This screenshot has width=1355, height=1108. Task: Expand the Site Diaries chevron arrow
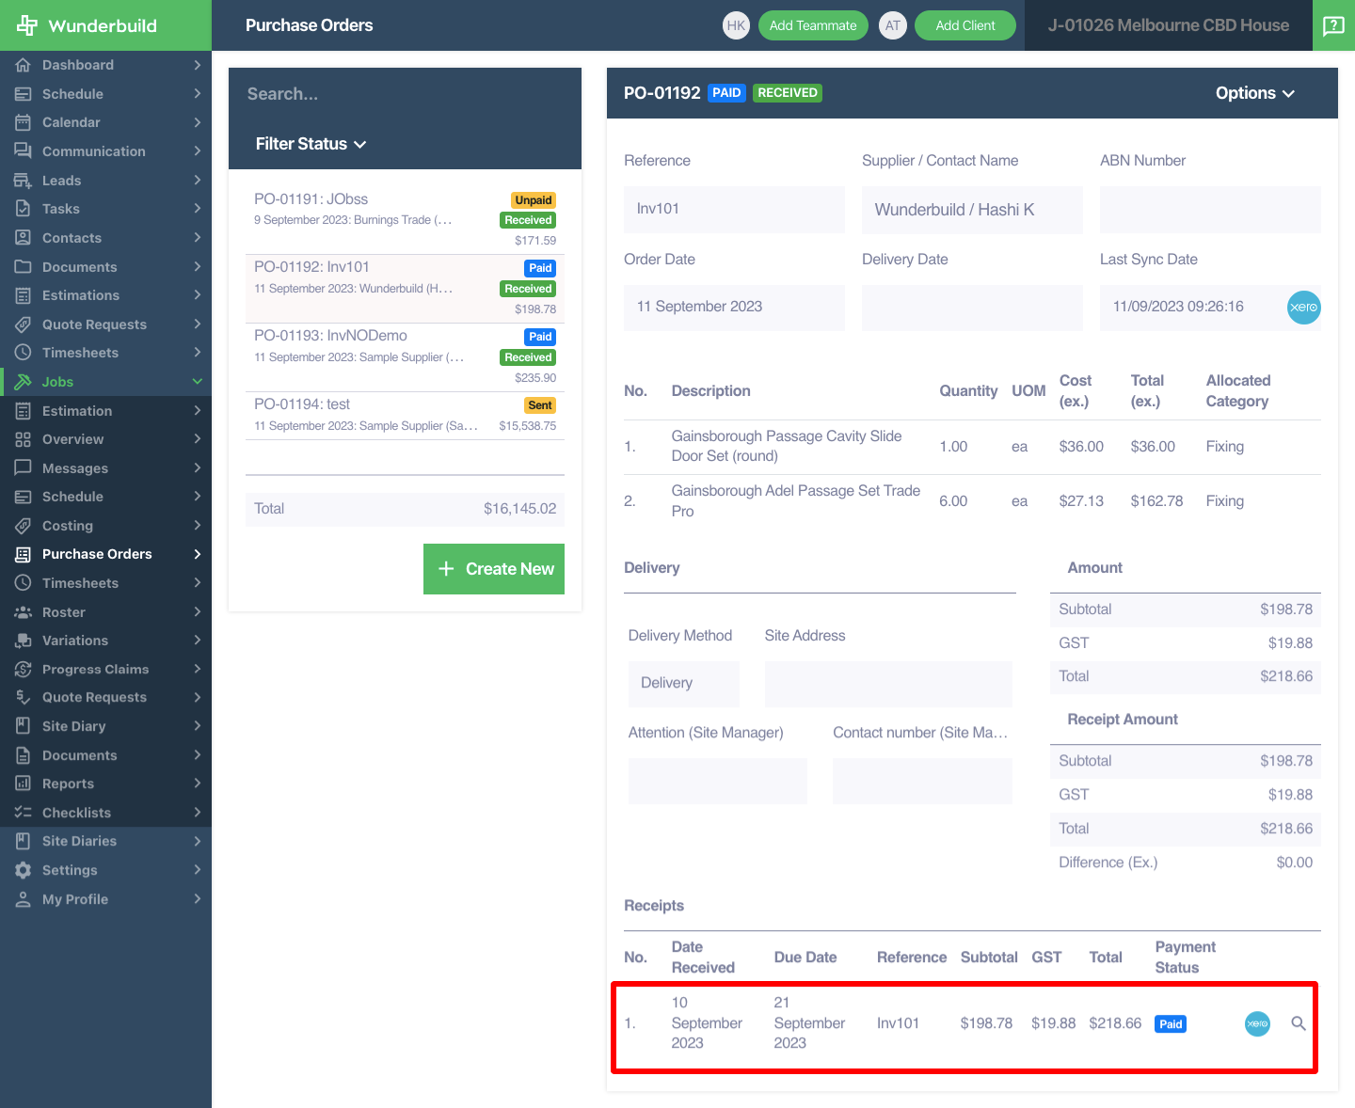(x=198, y=841)
